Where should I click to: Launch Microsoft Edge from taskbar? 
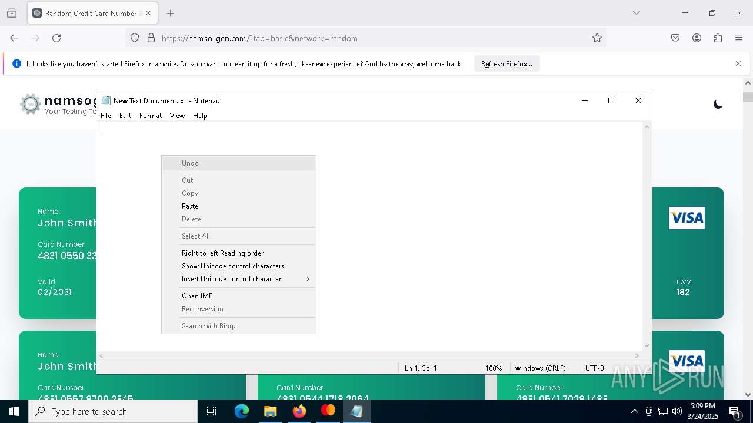click(x=242, y=411)
